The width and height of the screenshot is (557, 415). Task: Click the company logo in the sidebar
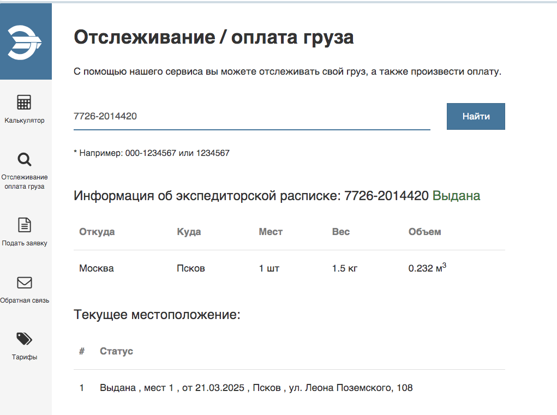pyautogui.click(x=25, y=41)
